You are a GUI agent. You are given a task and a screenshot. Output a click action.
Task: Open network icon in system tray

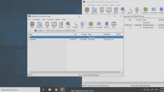(145, 90)
